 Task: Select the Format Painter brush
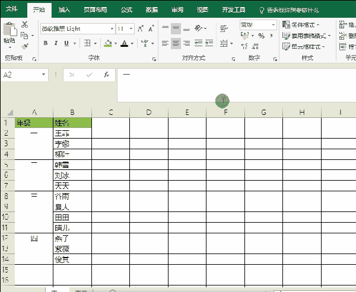tap(24, 46)
